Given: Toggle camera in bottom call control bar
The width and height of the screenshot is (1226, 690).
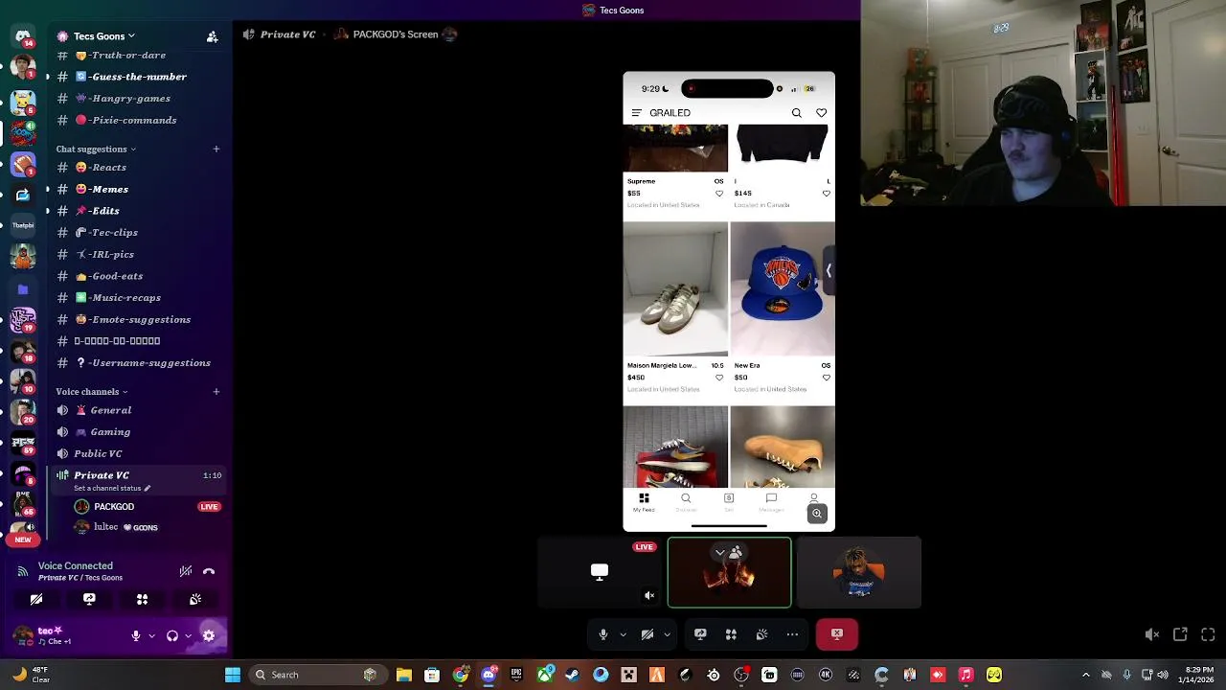Looking at the screenshot, I should (647, 634).
